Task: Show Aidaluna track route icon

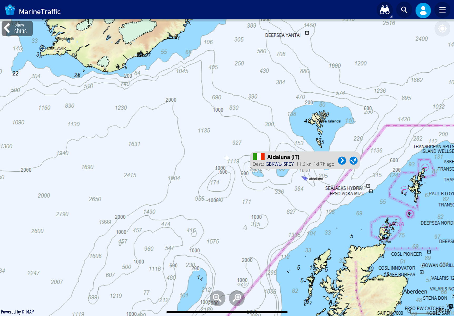Action: click(x=354, y=160)
